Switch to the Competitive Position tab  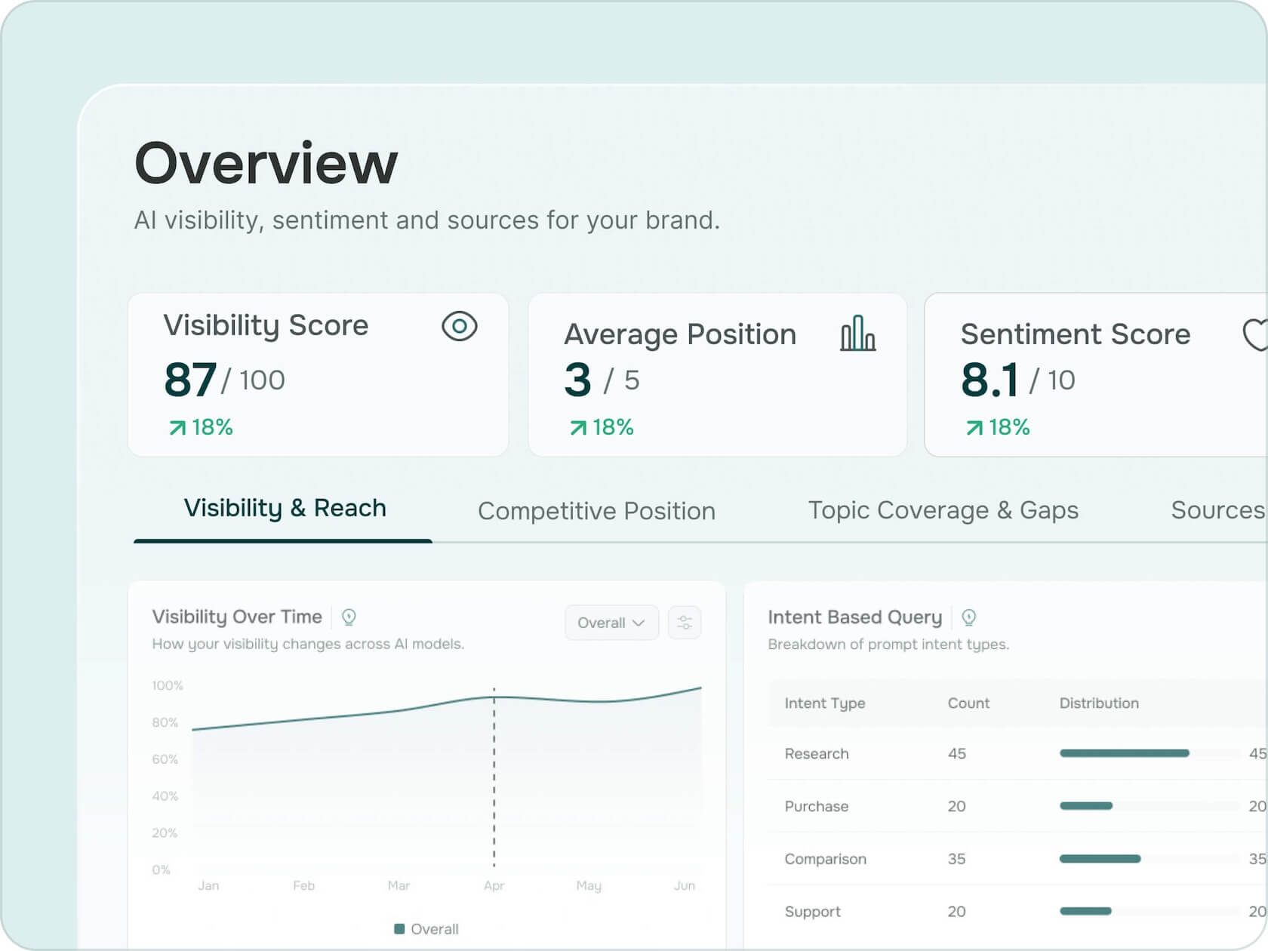pyautogui.click(x=596, y=511)
